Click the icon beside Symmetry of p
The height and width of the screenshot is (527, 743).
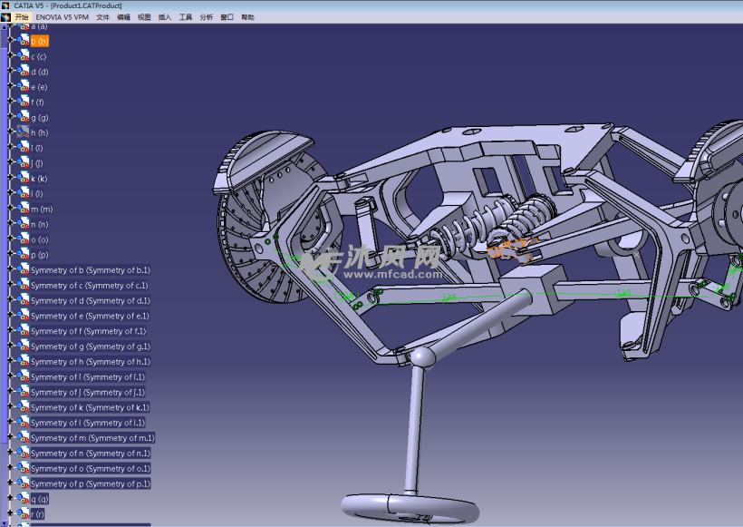[x=24, y=483]
